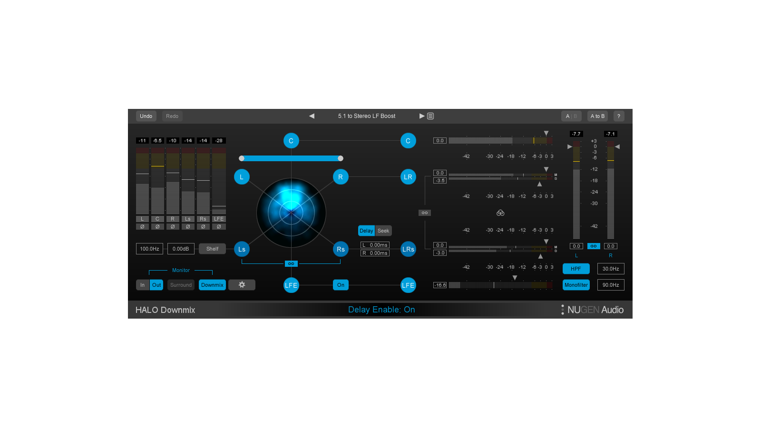Solo the LFE input channel label
Image resolution: width=761 pixels, height=428 pixels.
click(x=219, y=219)
